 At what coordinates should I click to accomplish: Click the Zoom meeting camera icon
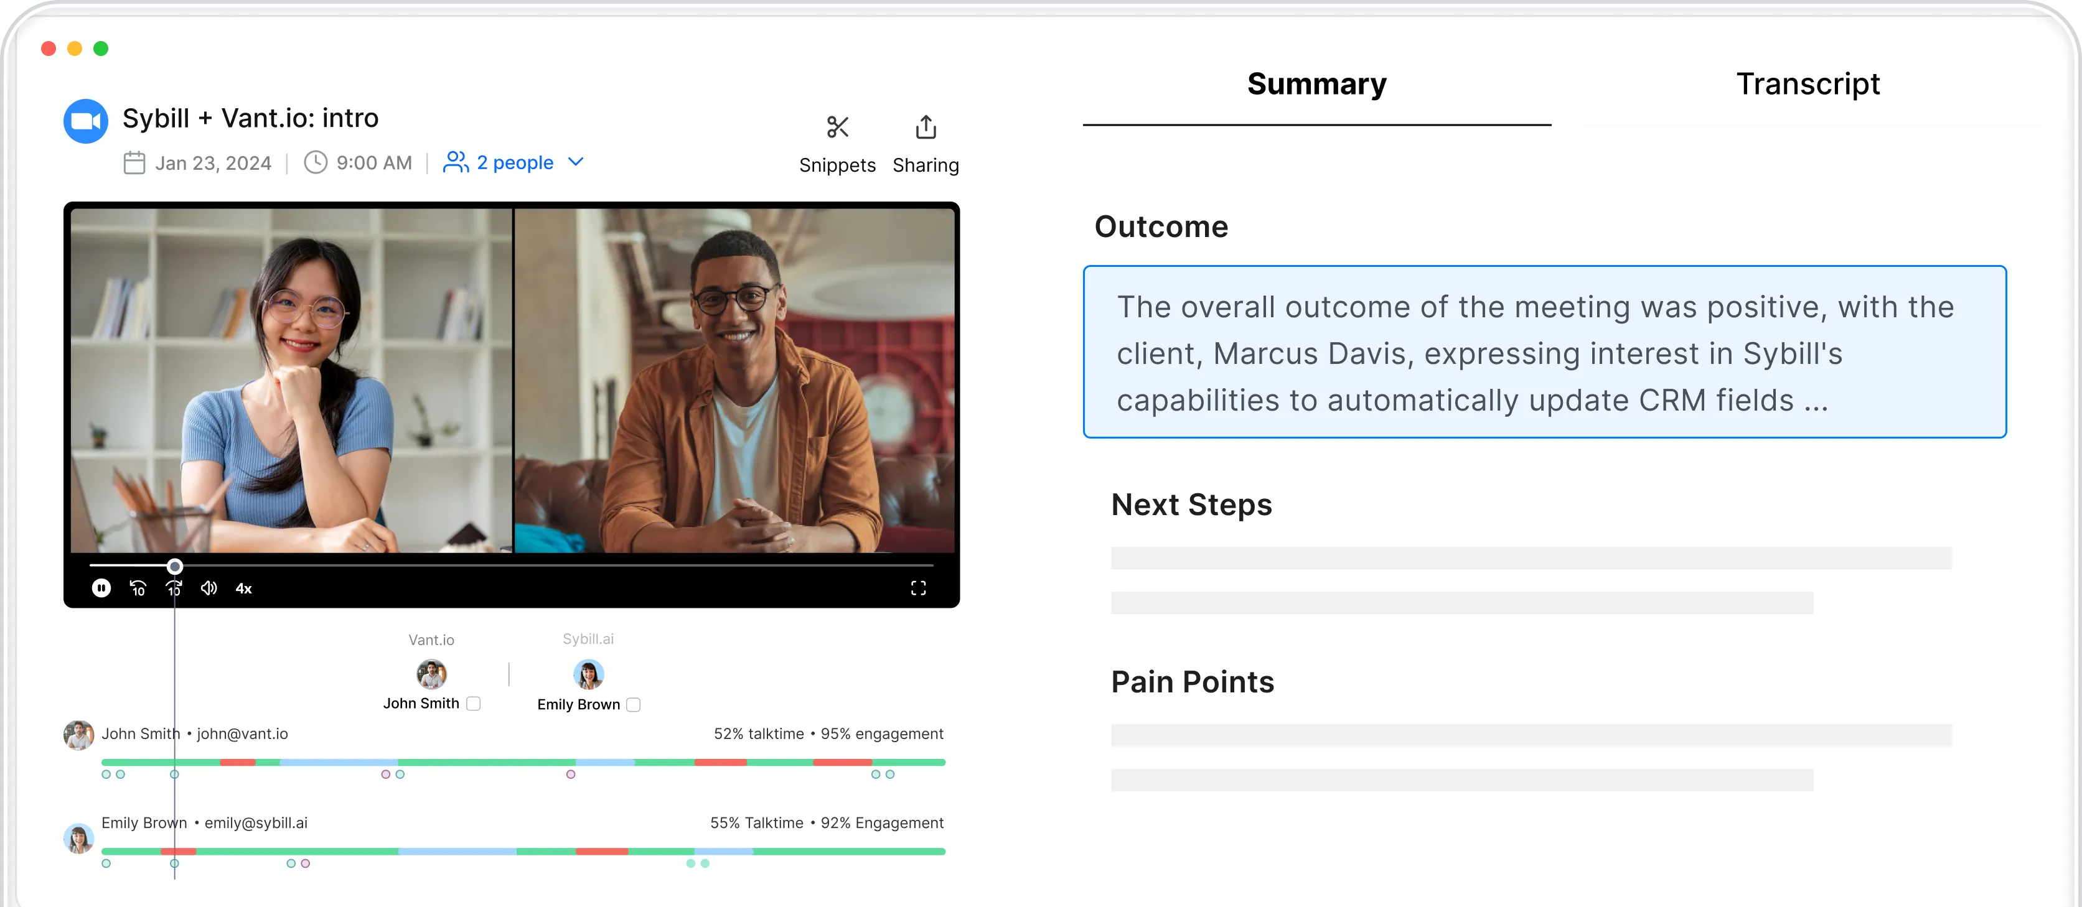point(86,121)
